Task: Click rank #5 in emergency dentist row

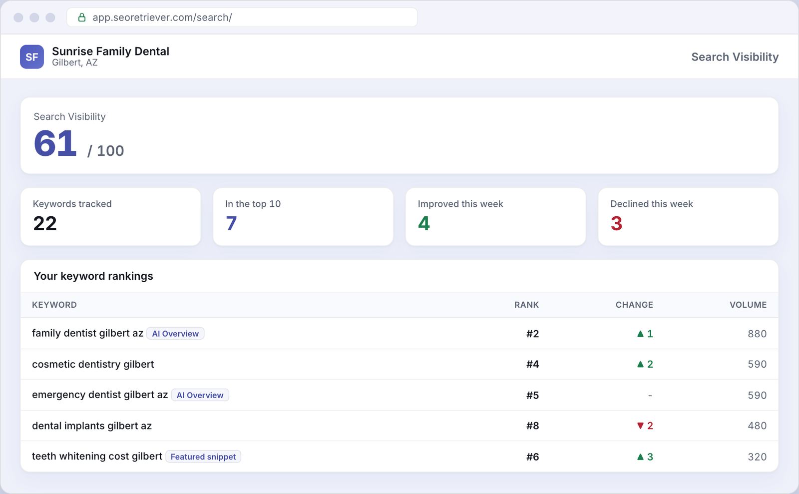Action: (x=532, y=395)
